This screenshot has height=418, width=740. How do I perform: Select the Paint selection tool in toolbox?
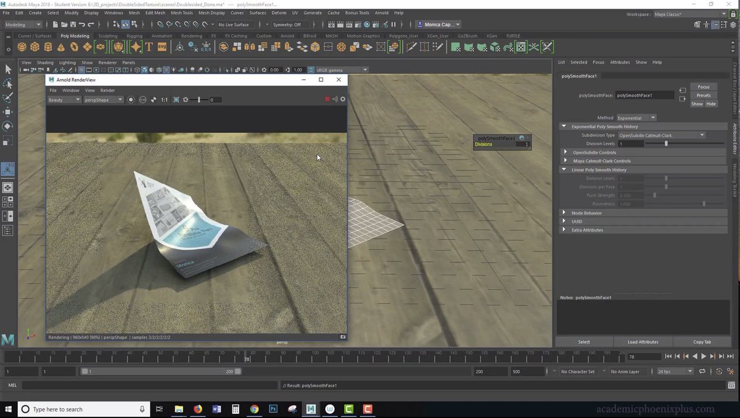click(8, 98)
